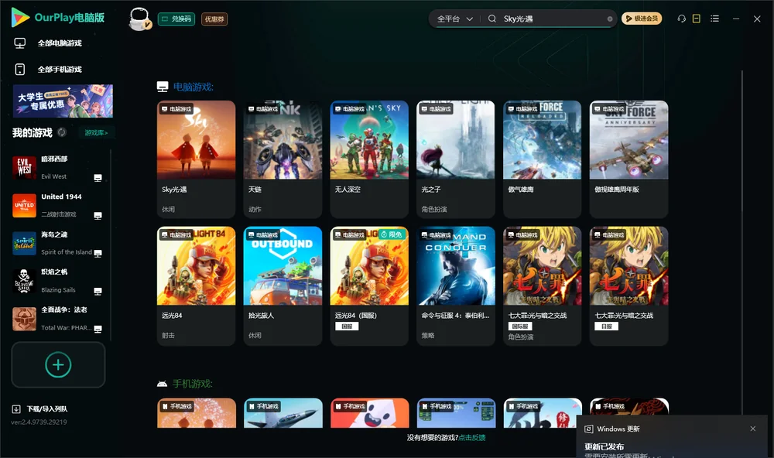Click the download queue icon
774x458 pixels.
16,408
